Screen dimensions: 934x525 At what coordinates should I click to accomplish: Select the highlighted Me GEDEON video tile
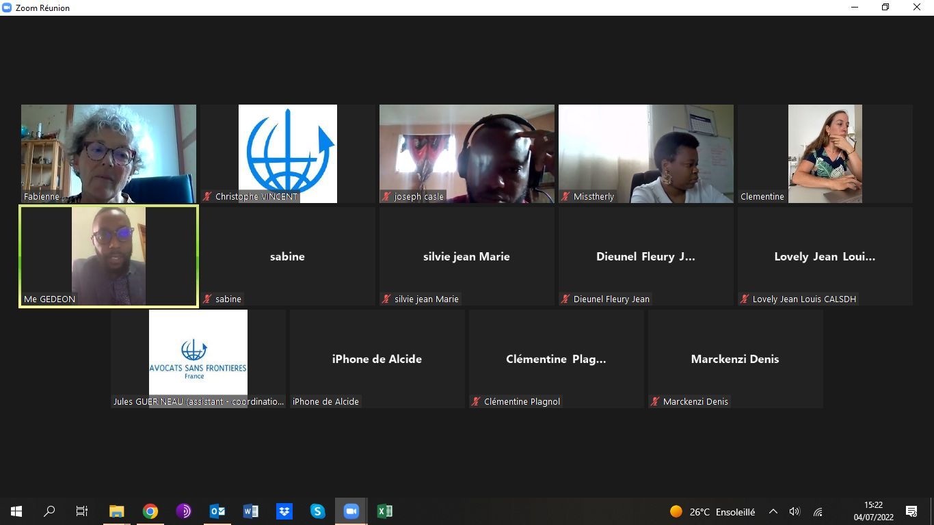point(109,256)
